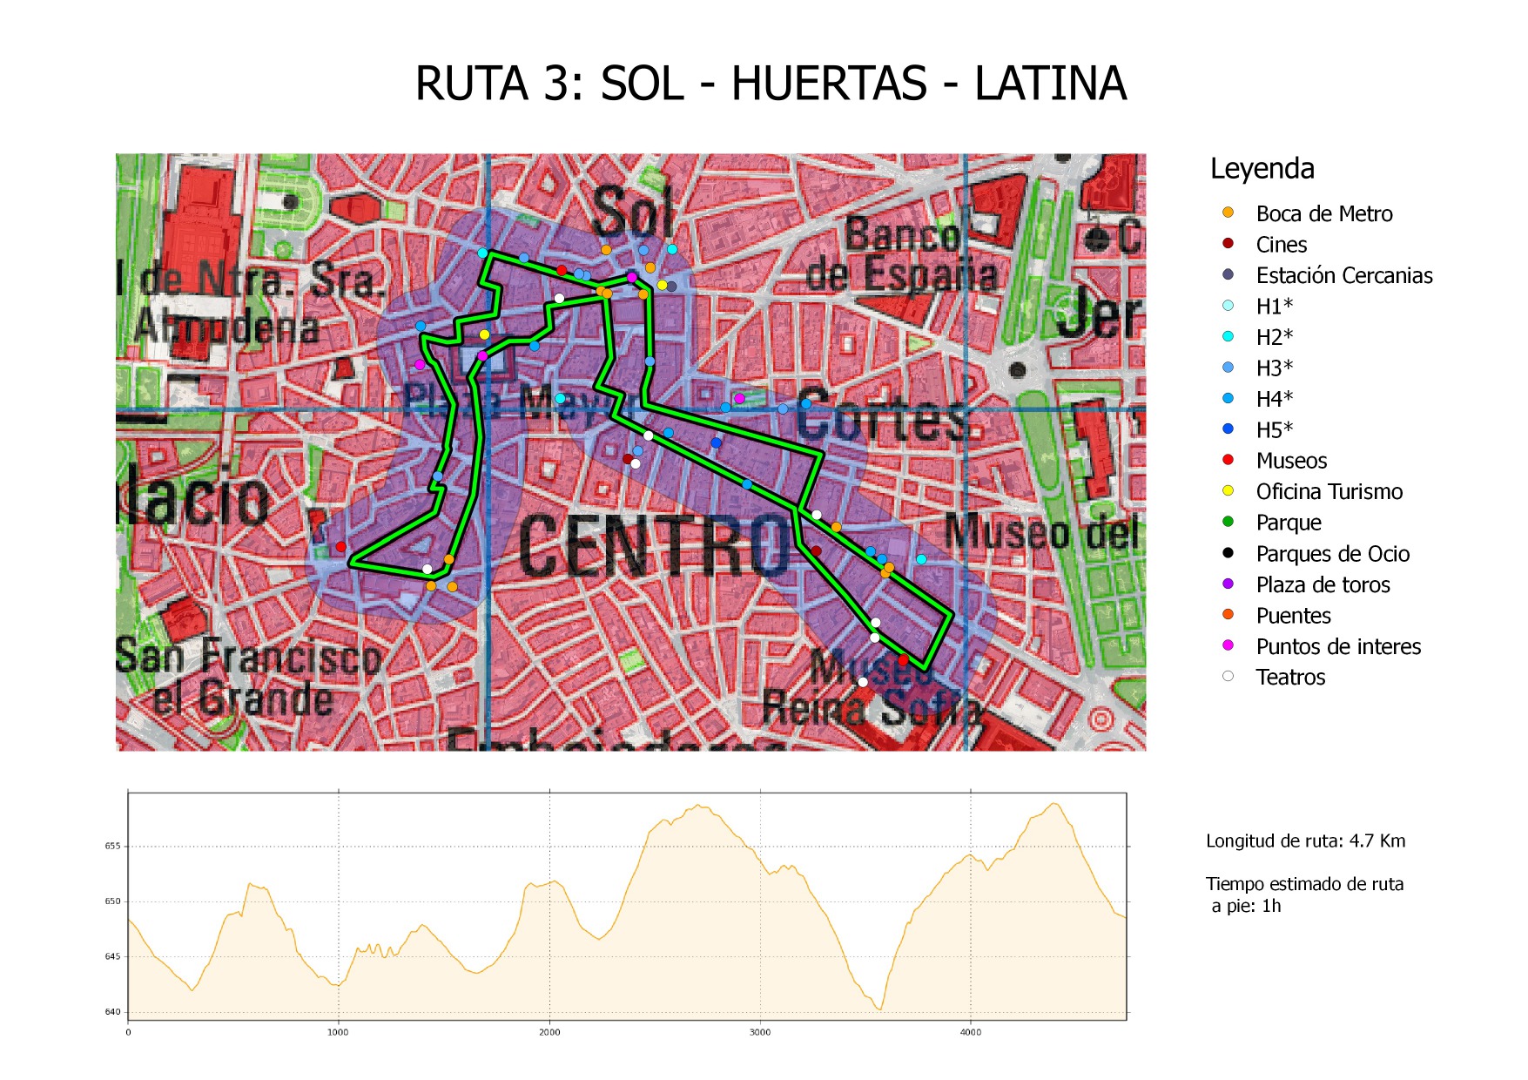Click the yellow Oficina Turismo legend dot

1228,490
